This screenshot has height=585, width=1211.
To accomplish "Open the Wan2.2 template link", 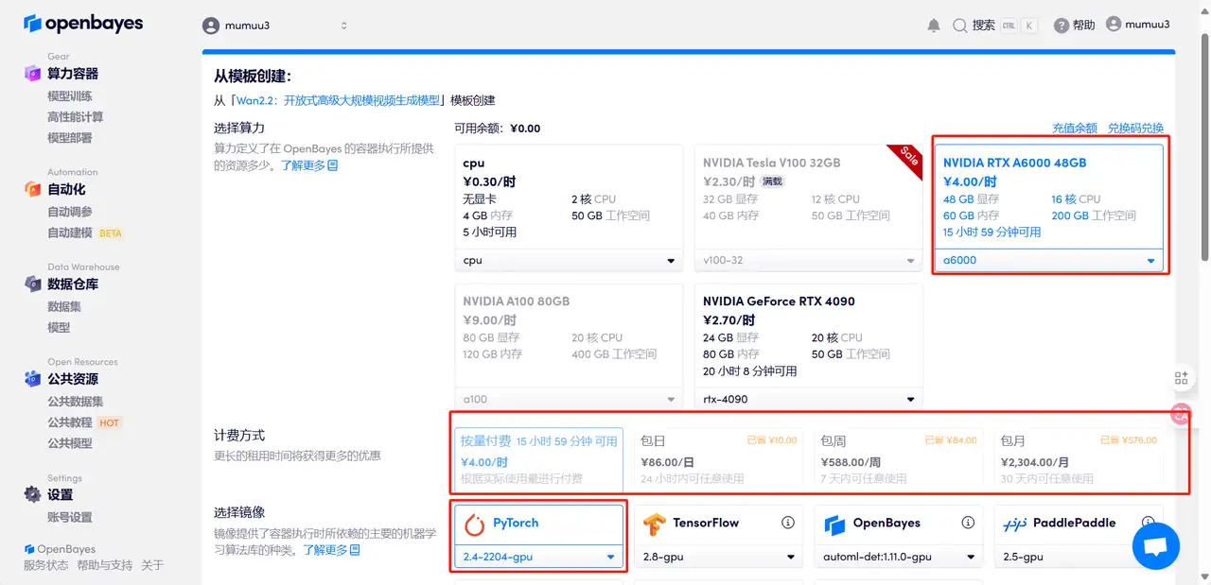I will [x=338, y=100].
